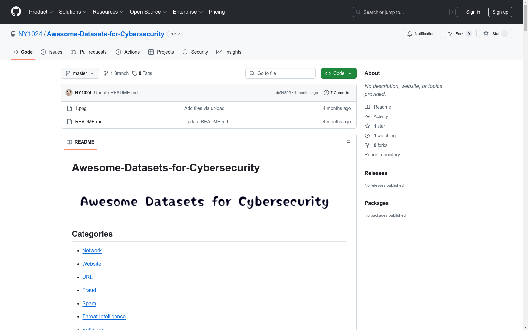Go to the Actions tab
This screenshot has height=330, width=528.
tap(128, 52)
